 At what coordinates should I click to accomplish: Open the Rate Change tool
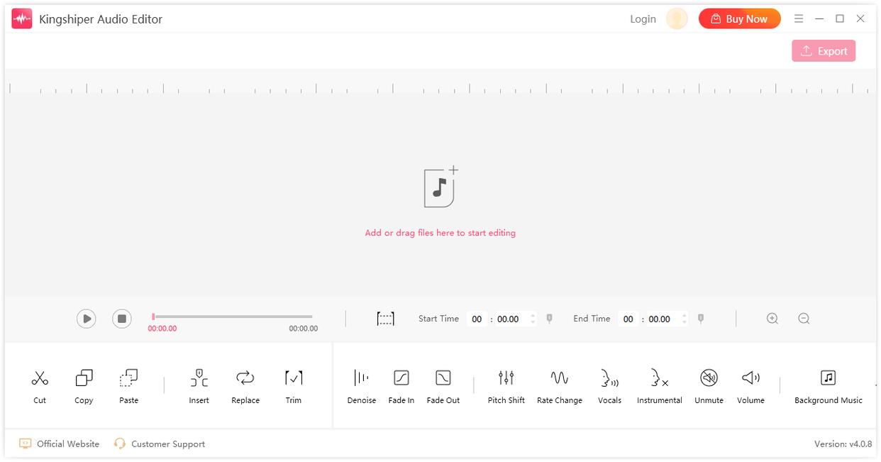(559, 379)
